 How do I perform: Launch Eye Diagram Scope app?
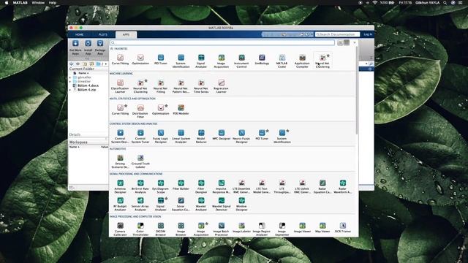coord(161,186)
